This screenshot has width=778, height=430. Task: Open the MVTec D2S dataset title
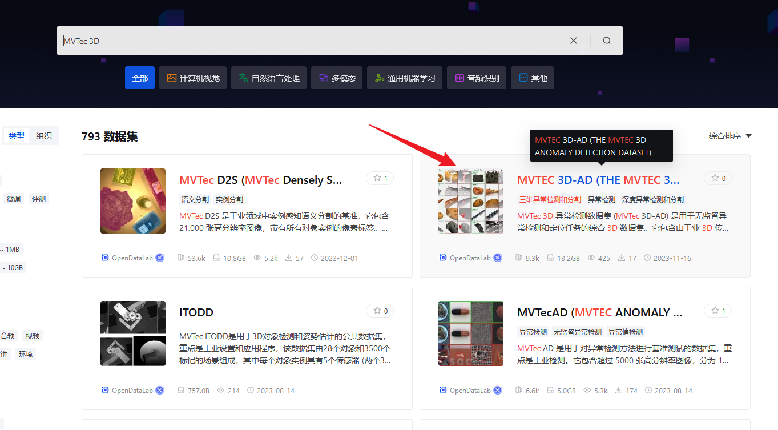(260, 180)
